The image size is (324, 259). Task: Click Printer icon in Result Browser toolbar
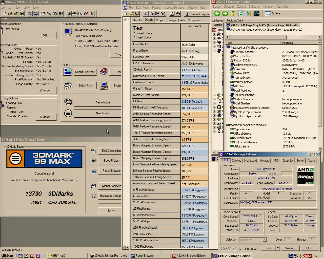tap(178, 14)
